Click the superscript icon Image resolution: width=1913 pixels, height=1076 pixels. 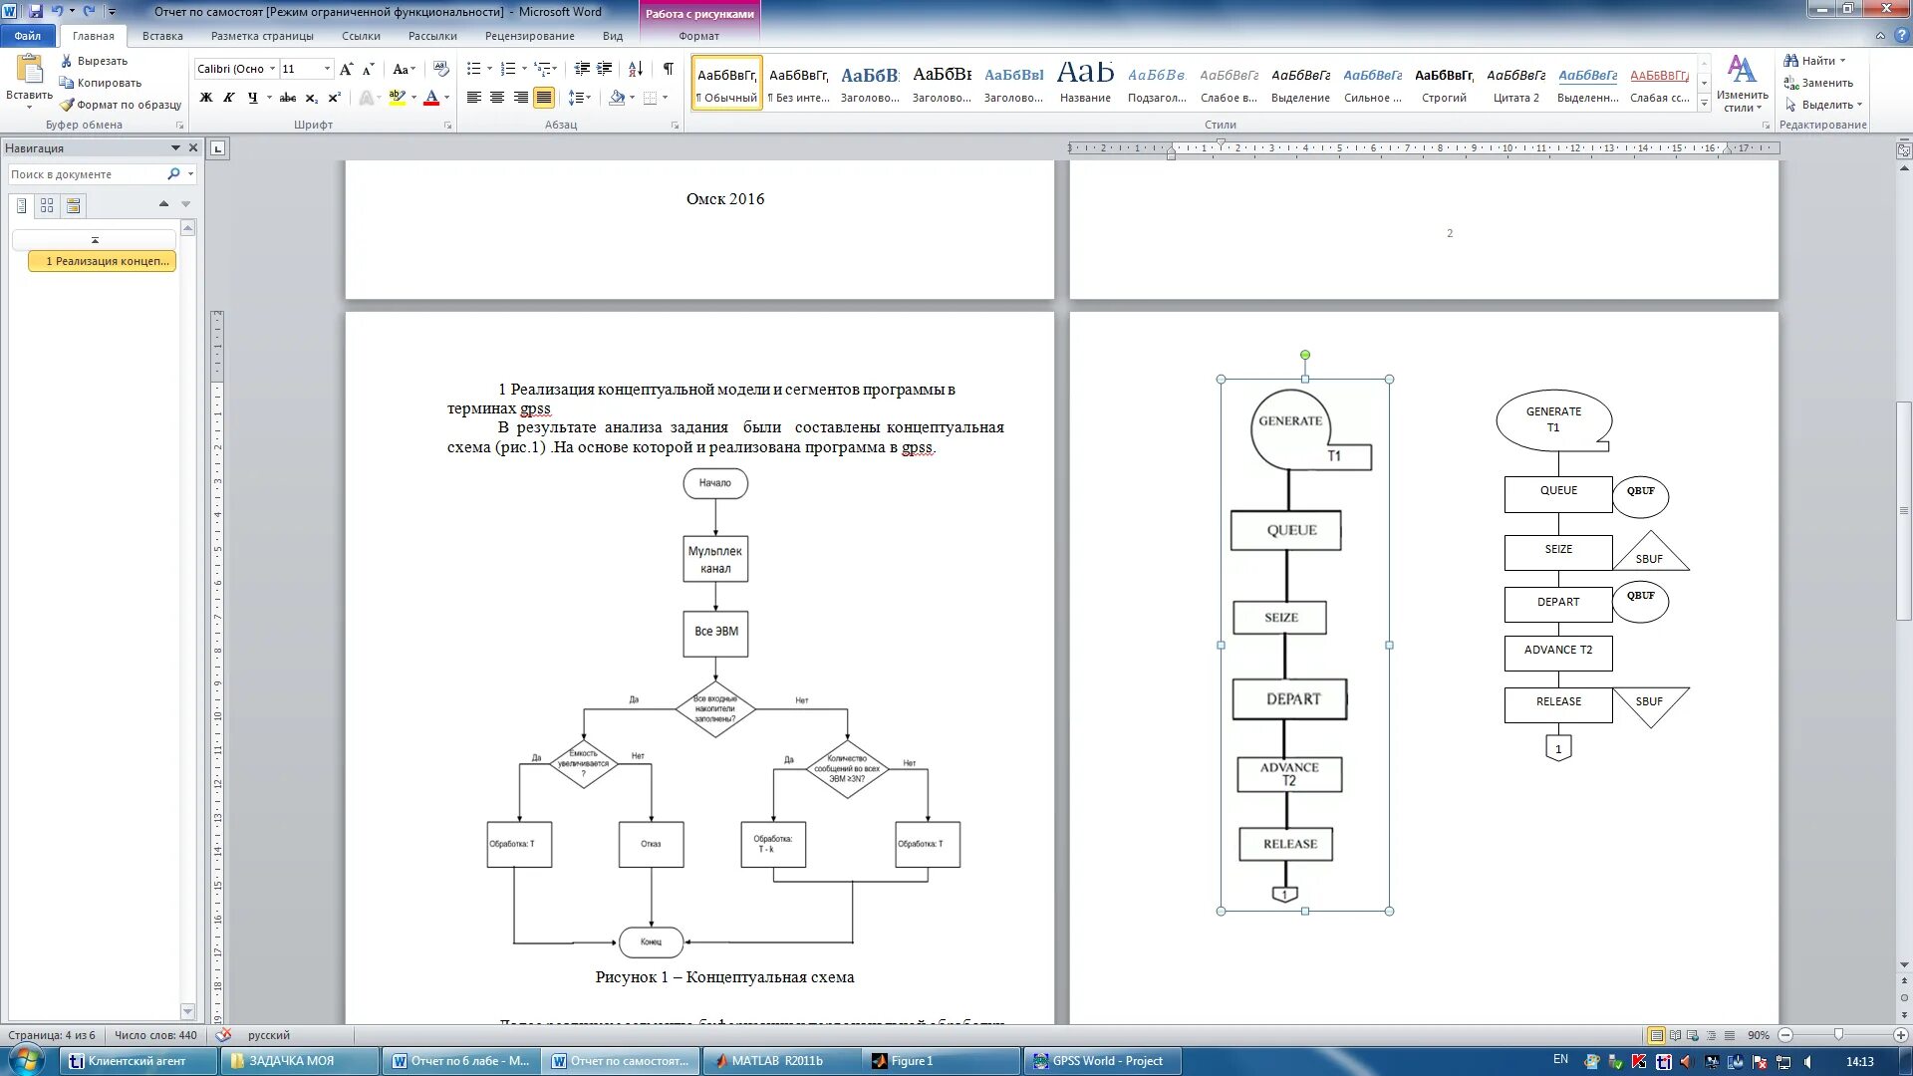(335, 98)
